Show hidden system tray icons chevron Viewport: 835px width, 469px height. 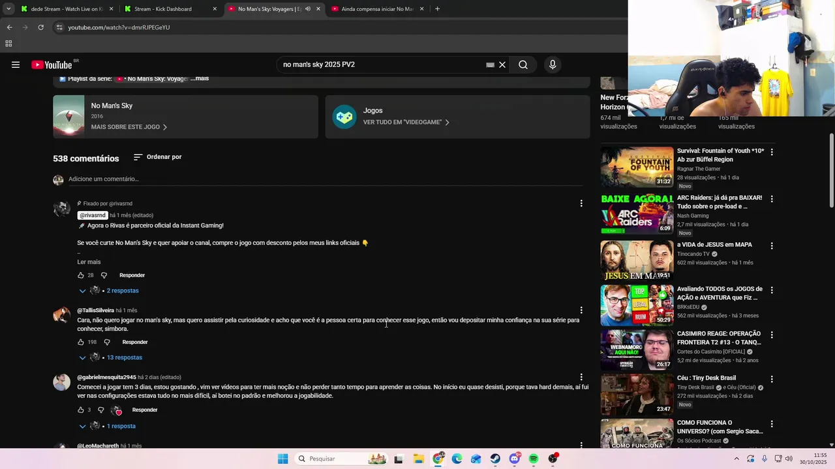(x=736, y=459)
